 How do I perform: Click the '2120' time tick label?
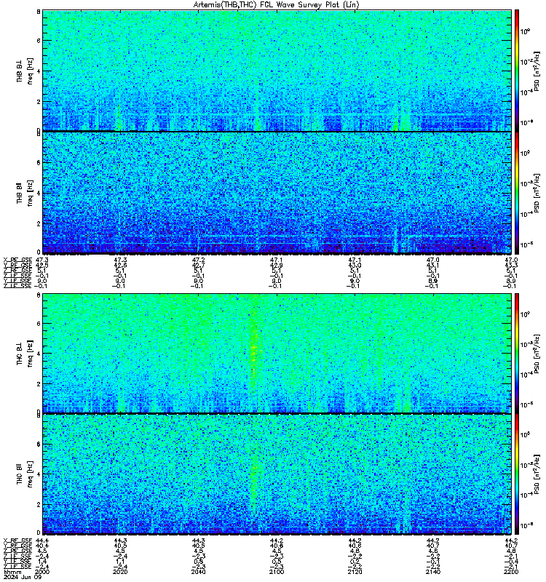coord(355,572)
